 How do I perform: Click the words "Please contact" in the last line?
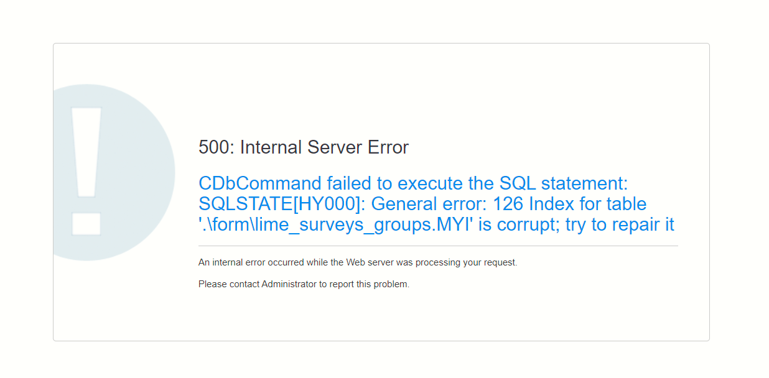click(x=228, y=284)
